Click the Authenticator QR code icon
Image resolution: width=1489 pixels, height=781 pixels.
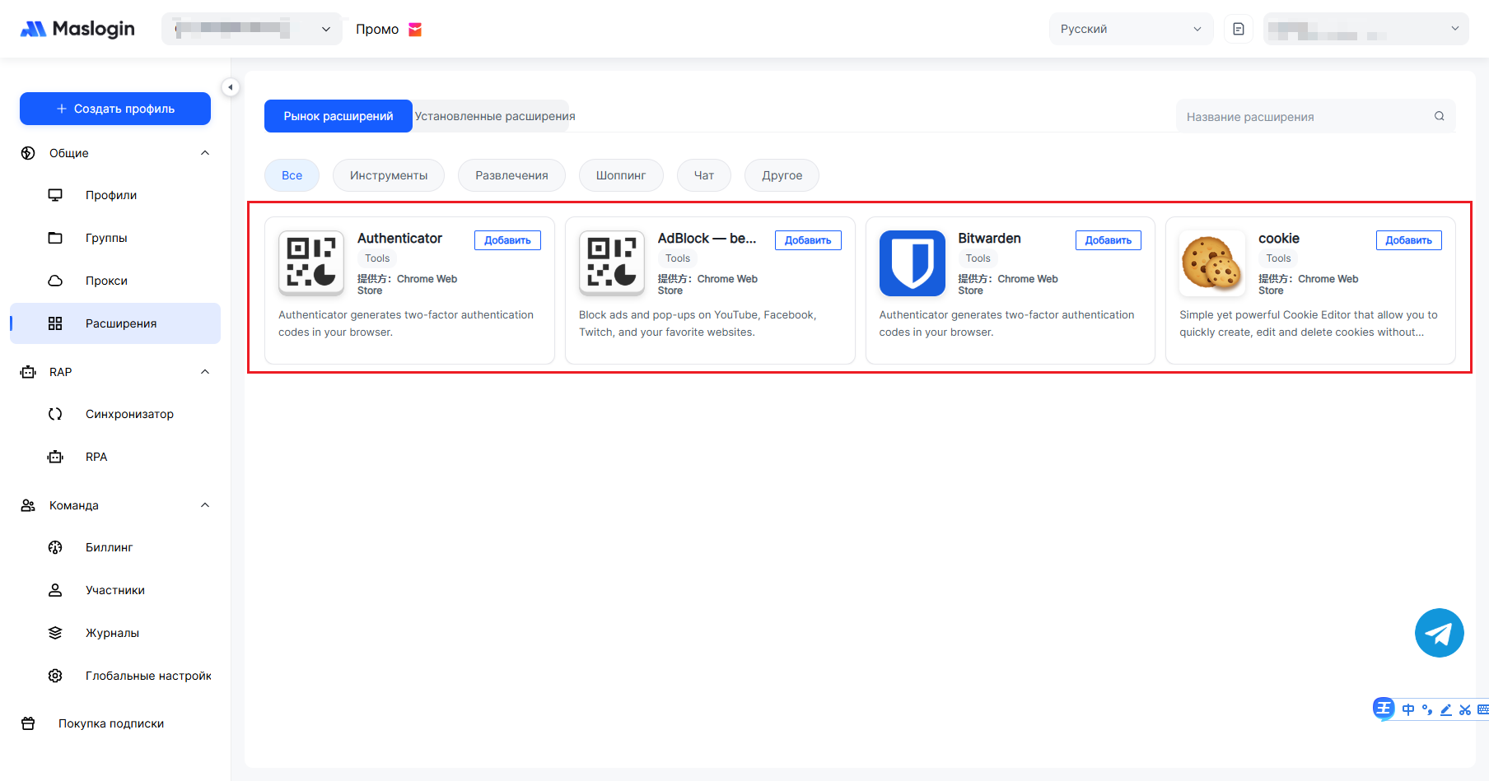coord(311,263)
